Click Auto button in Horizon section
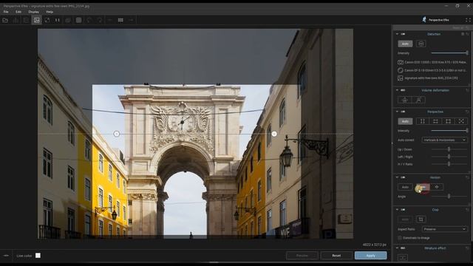Viewport: 473px width, 266px height. tap(405, 187)
